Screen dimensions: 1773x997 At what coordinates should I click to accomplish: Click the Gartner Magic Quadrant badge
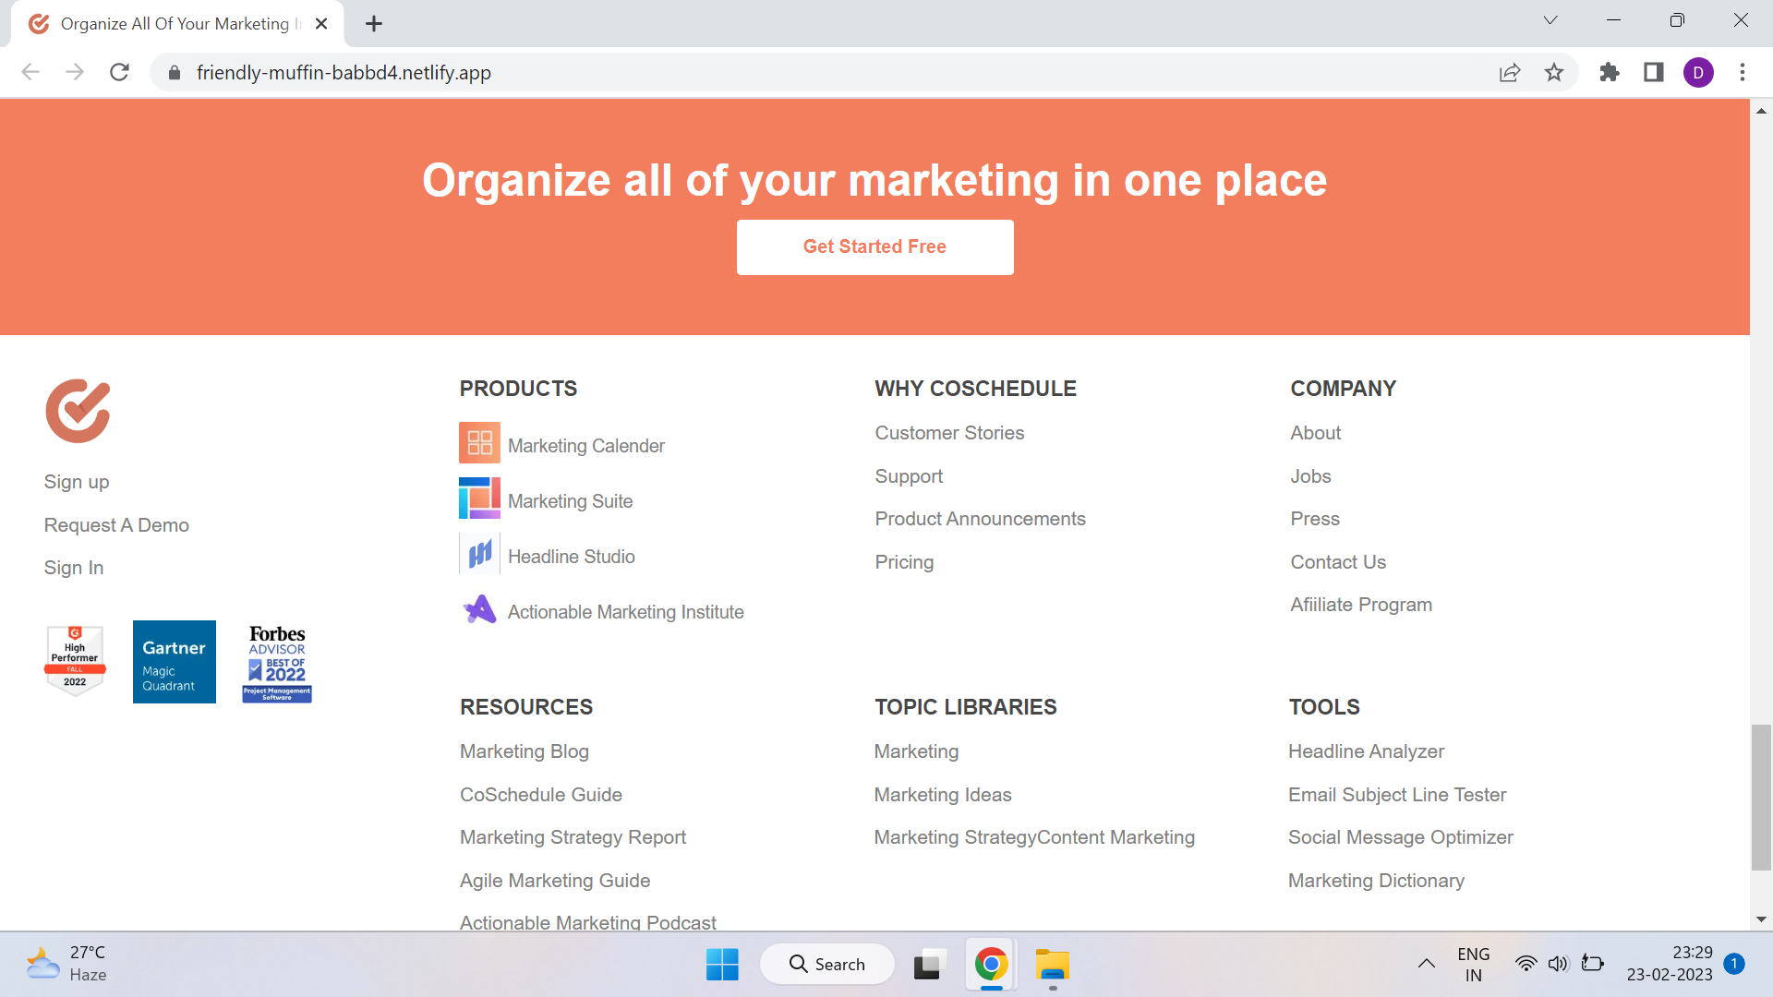(174, 662)
